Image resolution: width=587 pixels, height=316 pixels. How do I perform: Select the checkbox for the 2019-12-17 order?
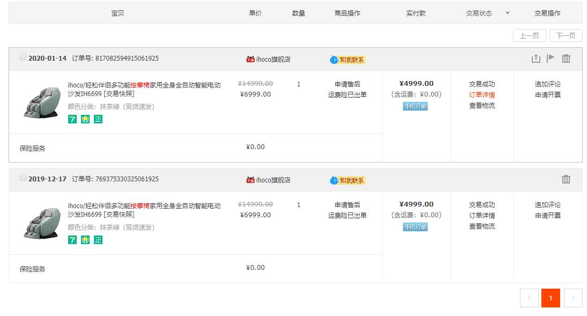[x=23, y=177]
